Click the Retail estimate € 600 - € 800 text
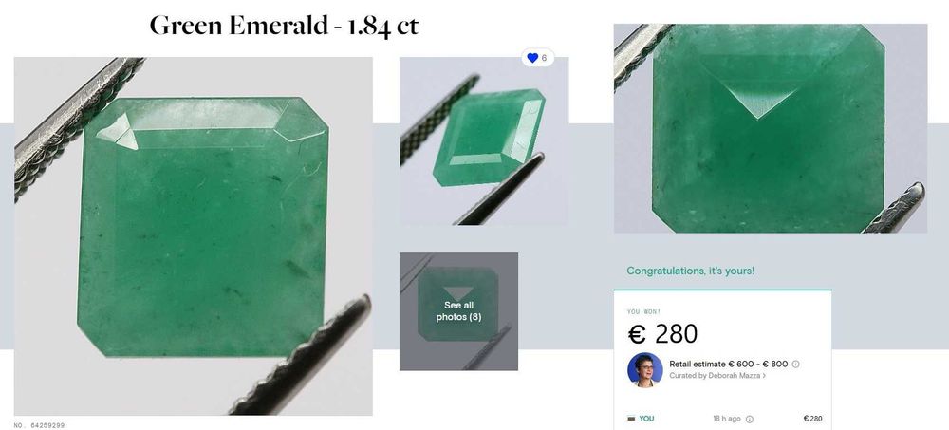Screen dimensions: 949x430 [729, 364]
